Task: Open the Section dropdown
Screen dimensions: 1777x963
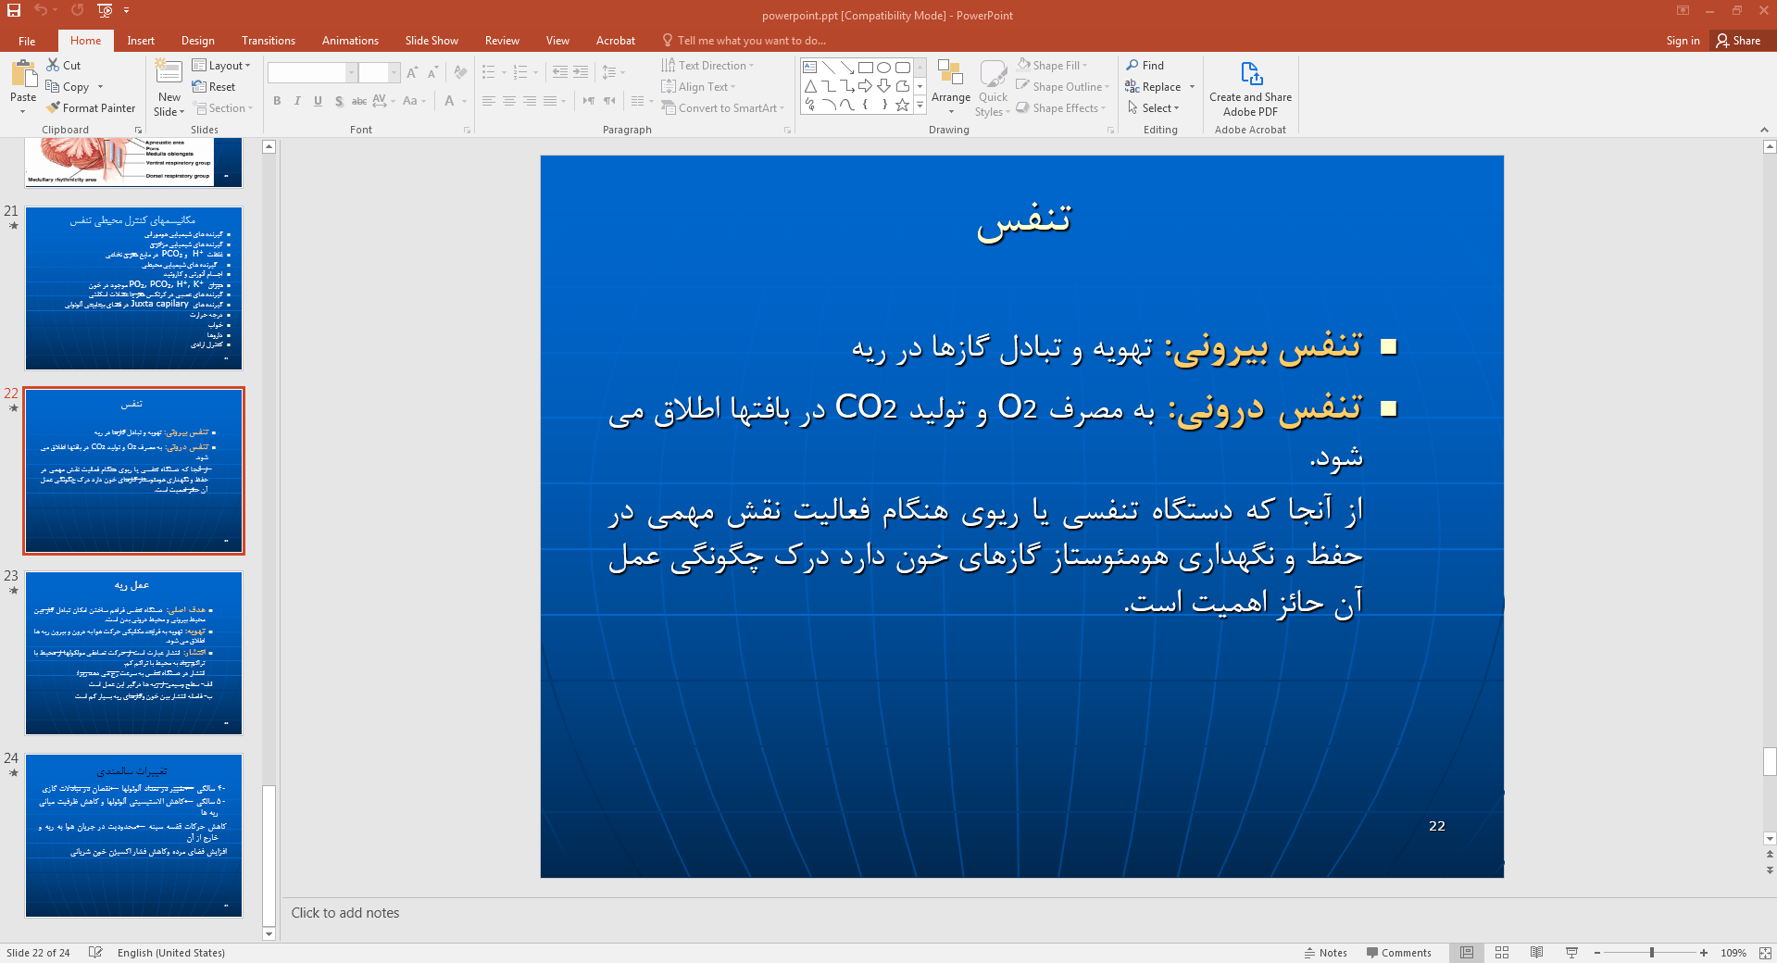Action: tap(223, 108)
